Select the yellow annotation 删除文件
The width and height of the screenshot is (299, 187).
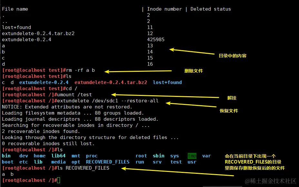point(193,70)
